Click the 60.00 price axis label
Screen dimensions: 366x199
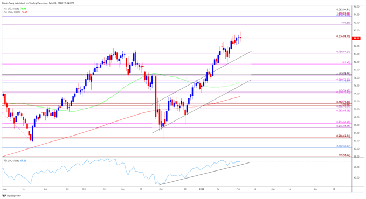click(x=356, y=148)
